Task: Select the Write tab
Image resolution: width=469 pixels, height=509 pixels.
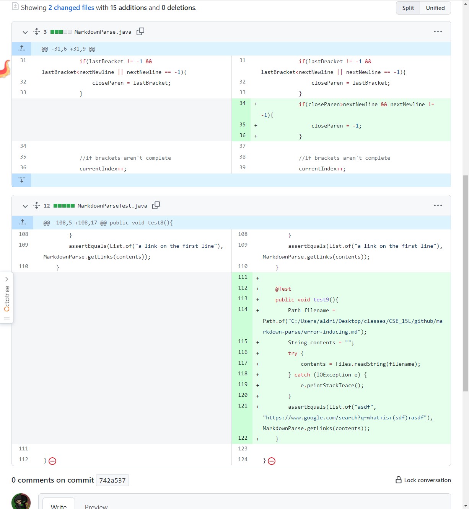Action: 59,506
